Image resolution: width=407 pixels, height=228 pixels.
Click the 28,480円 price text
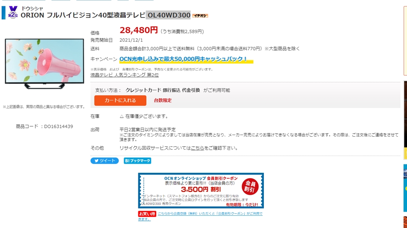click(x=139, y=30)
